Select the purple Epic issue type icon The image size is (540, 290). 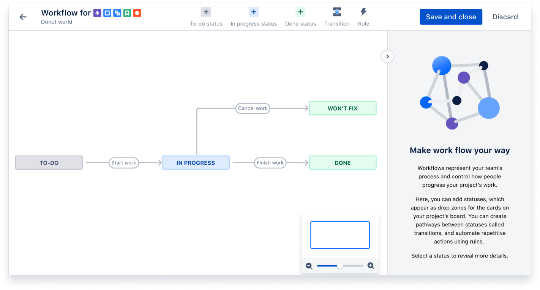click(98, 13)
